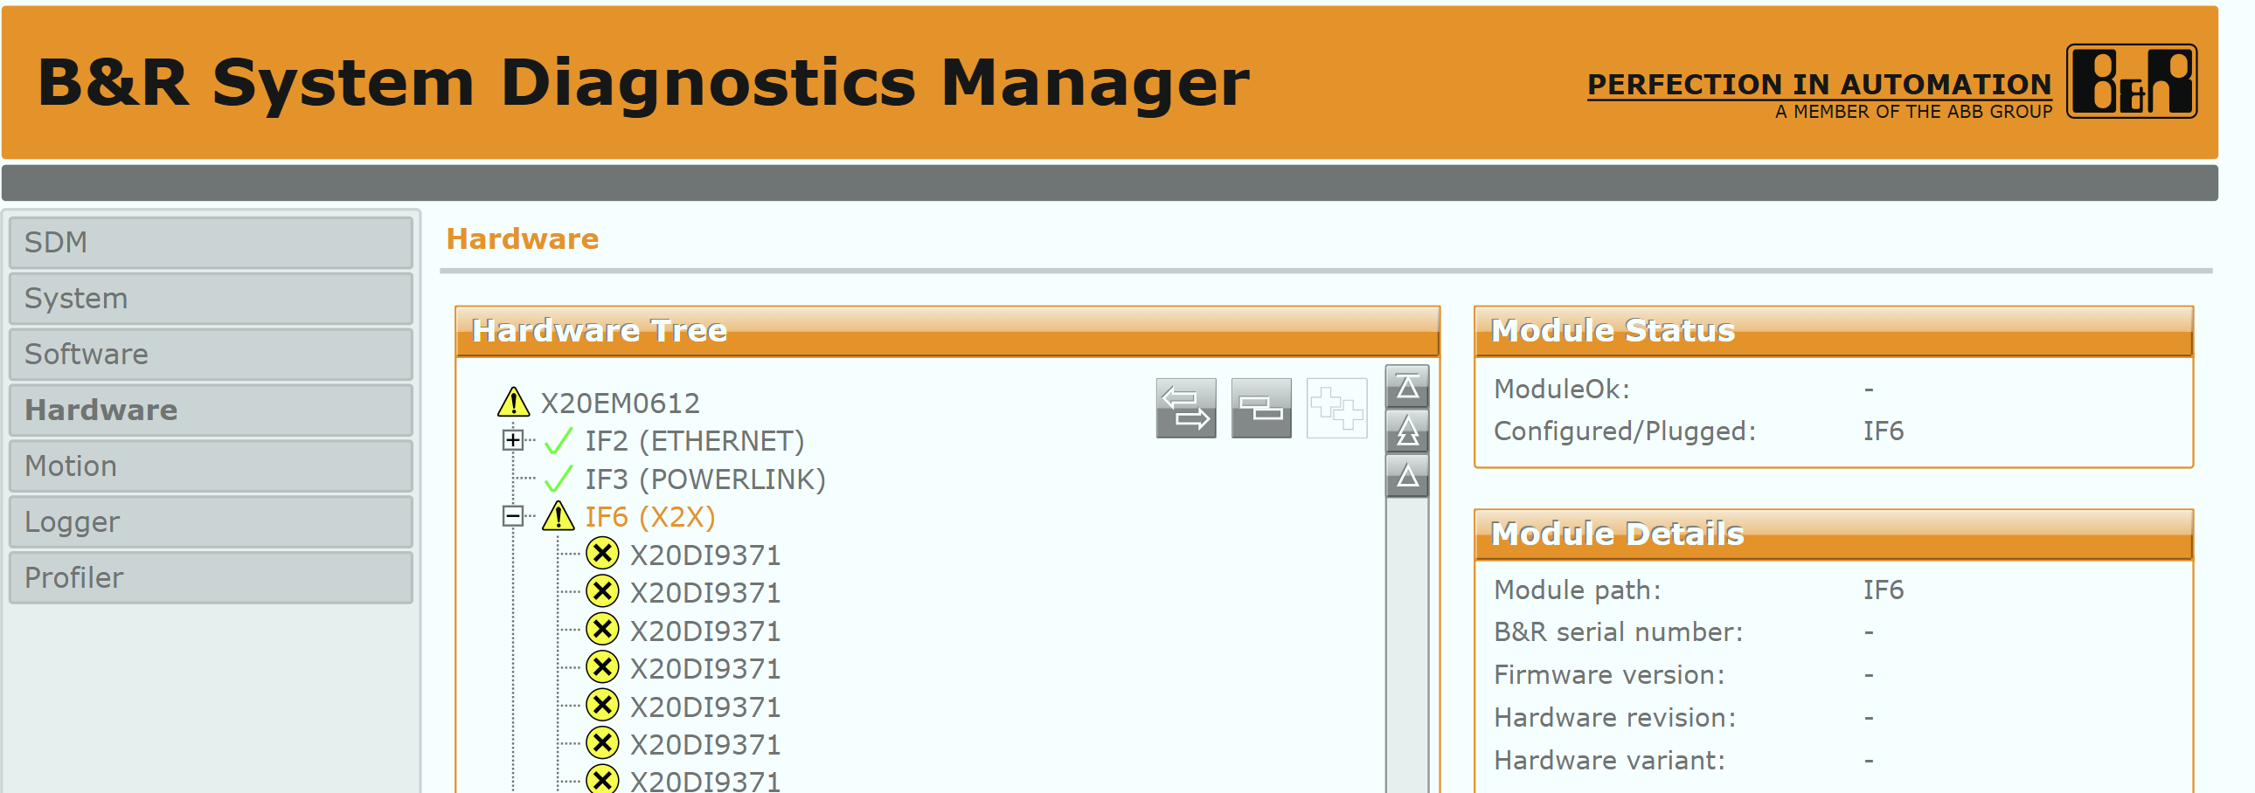Select the IF3 (POWERLINK) interface
This screenshot has width=2255, height=793.
pos(704,479)
